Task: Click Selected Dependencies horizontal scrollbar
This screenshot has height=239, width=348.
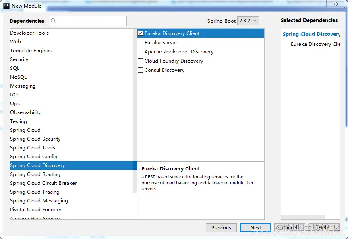Action: 303,217
